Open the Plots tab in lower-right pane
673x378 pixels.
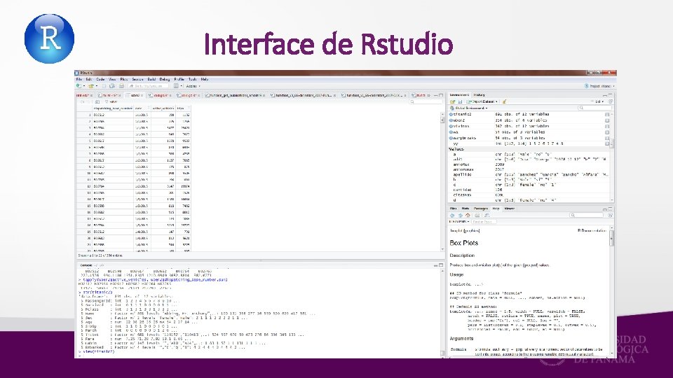click(x=465, y=209)
